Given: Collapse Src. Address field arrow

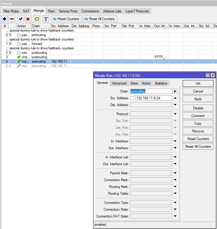Looking at the screenshot, I should [x=175, y=98].
